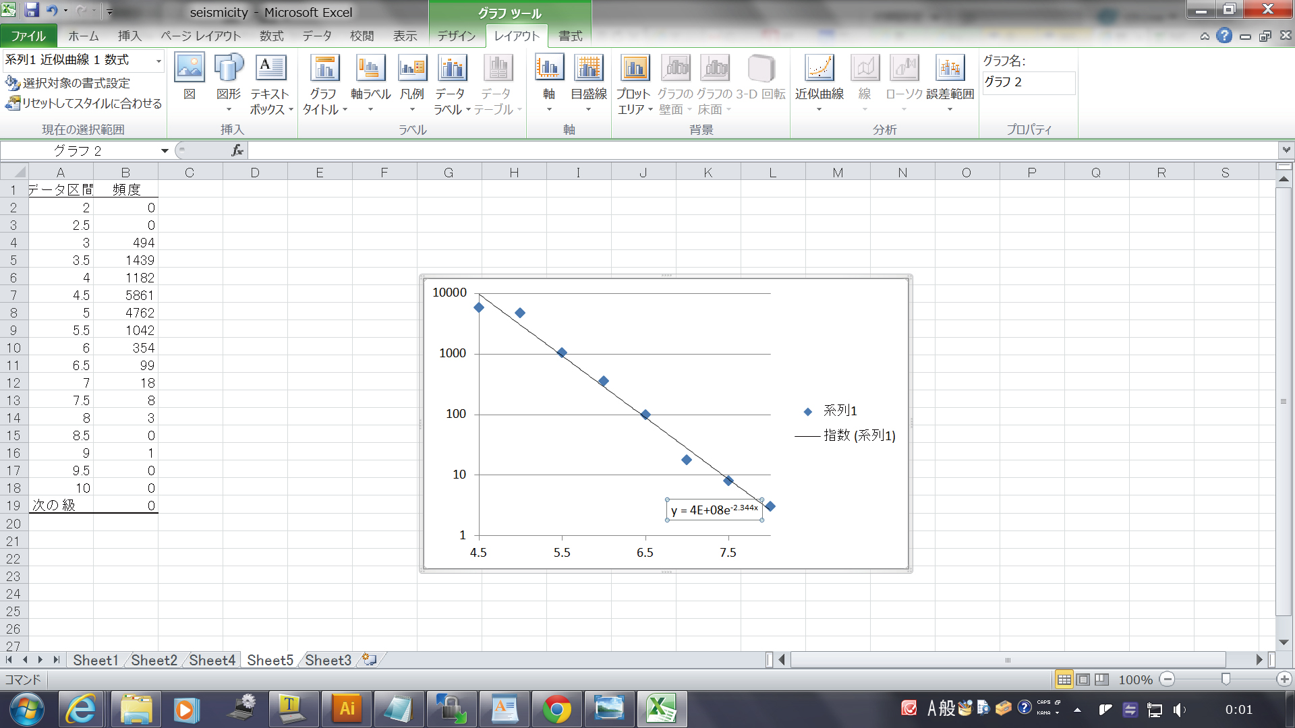The width and height of the screenshot is (1295, 728).
Task: Save the workbook via quick access icon
Action: pos(31,10)
